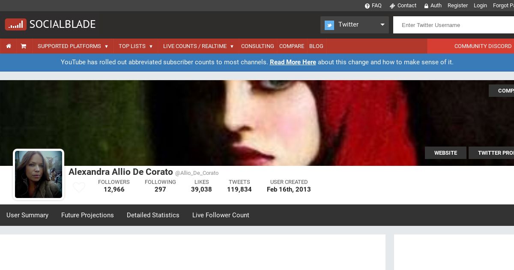514x270 pixels.
Task: Open the home icon in red navbar
Action: (9, 46)
